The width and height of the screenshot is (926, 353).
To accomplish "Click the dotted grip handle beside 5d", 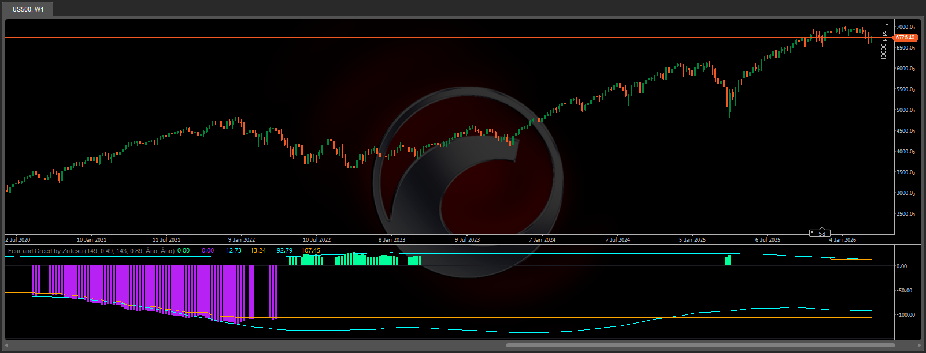I will click(x=813, y=234).
